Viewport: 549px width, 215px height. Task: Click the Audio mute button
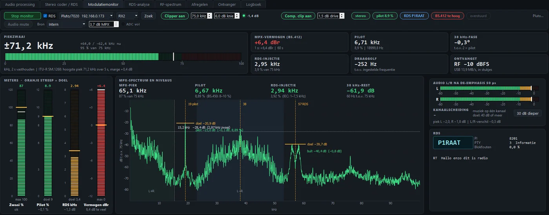pyautogui.click(x=18, y=24)
